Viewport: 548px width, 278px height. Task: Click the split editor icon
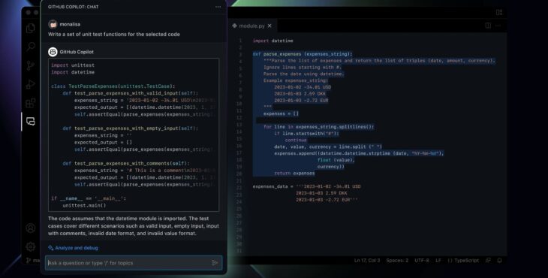coord(488,26)
